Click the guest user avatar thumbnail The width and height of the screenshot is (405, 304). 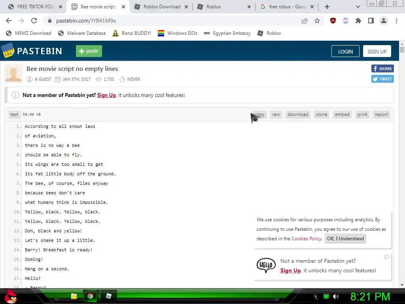pyautogui.click(x=13, y=74)
